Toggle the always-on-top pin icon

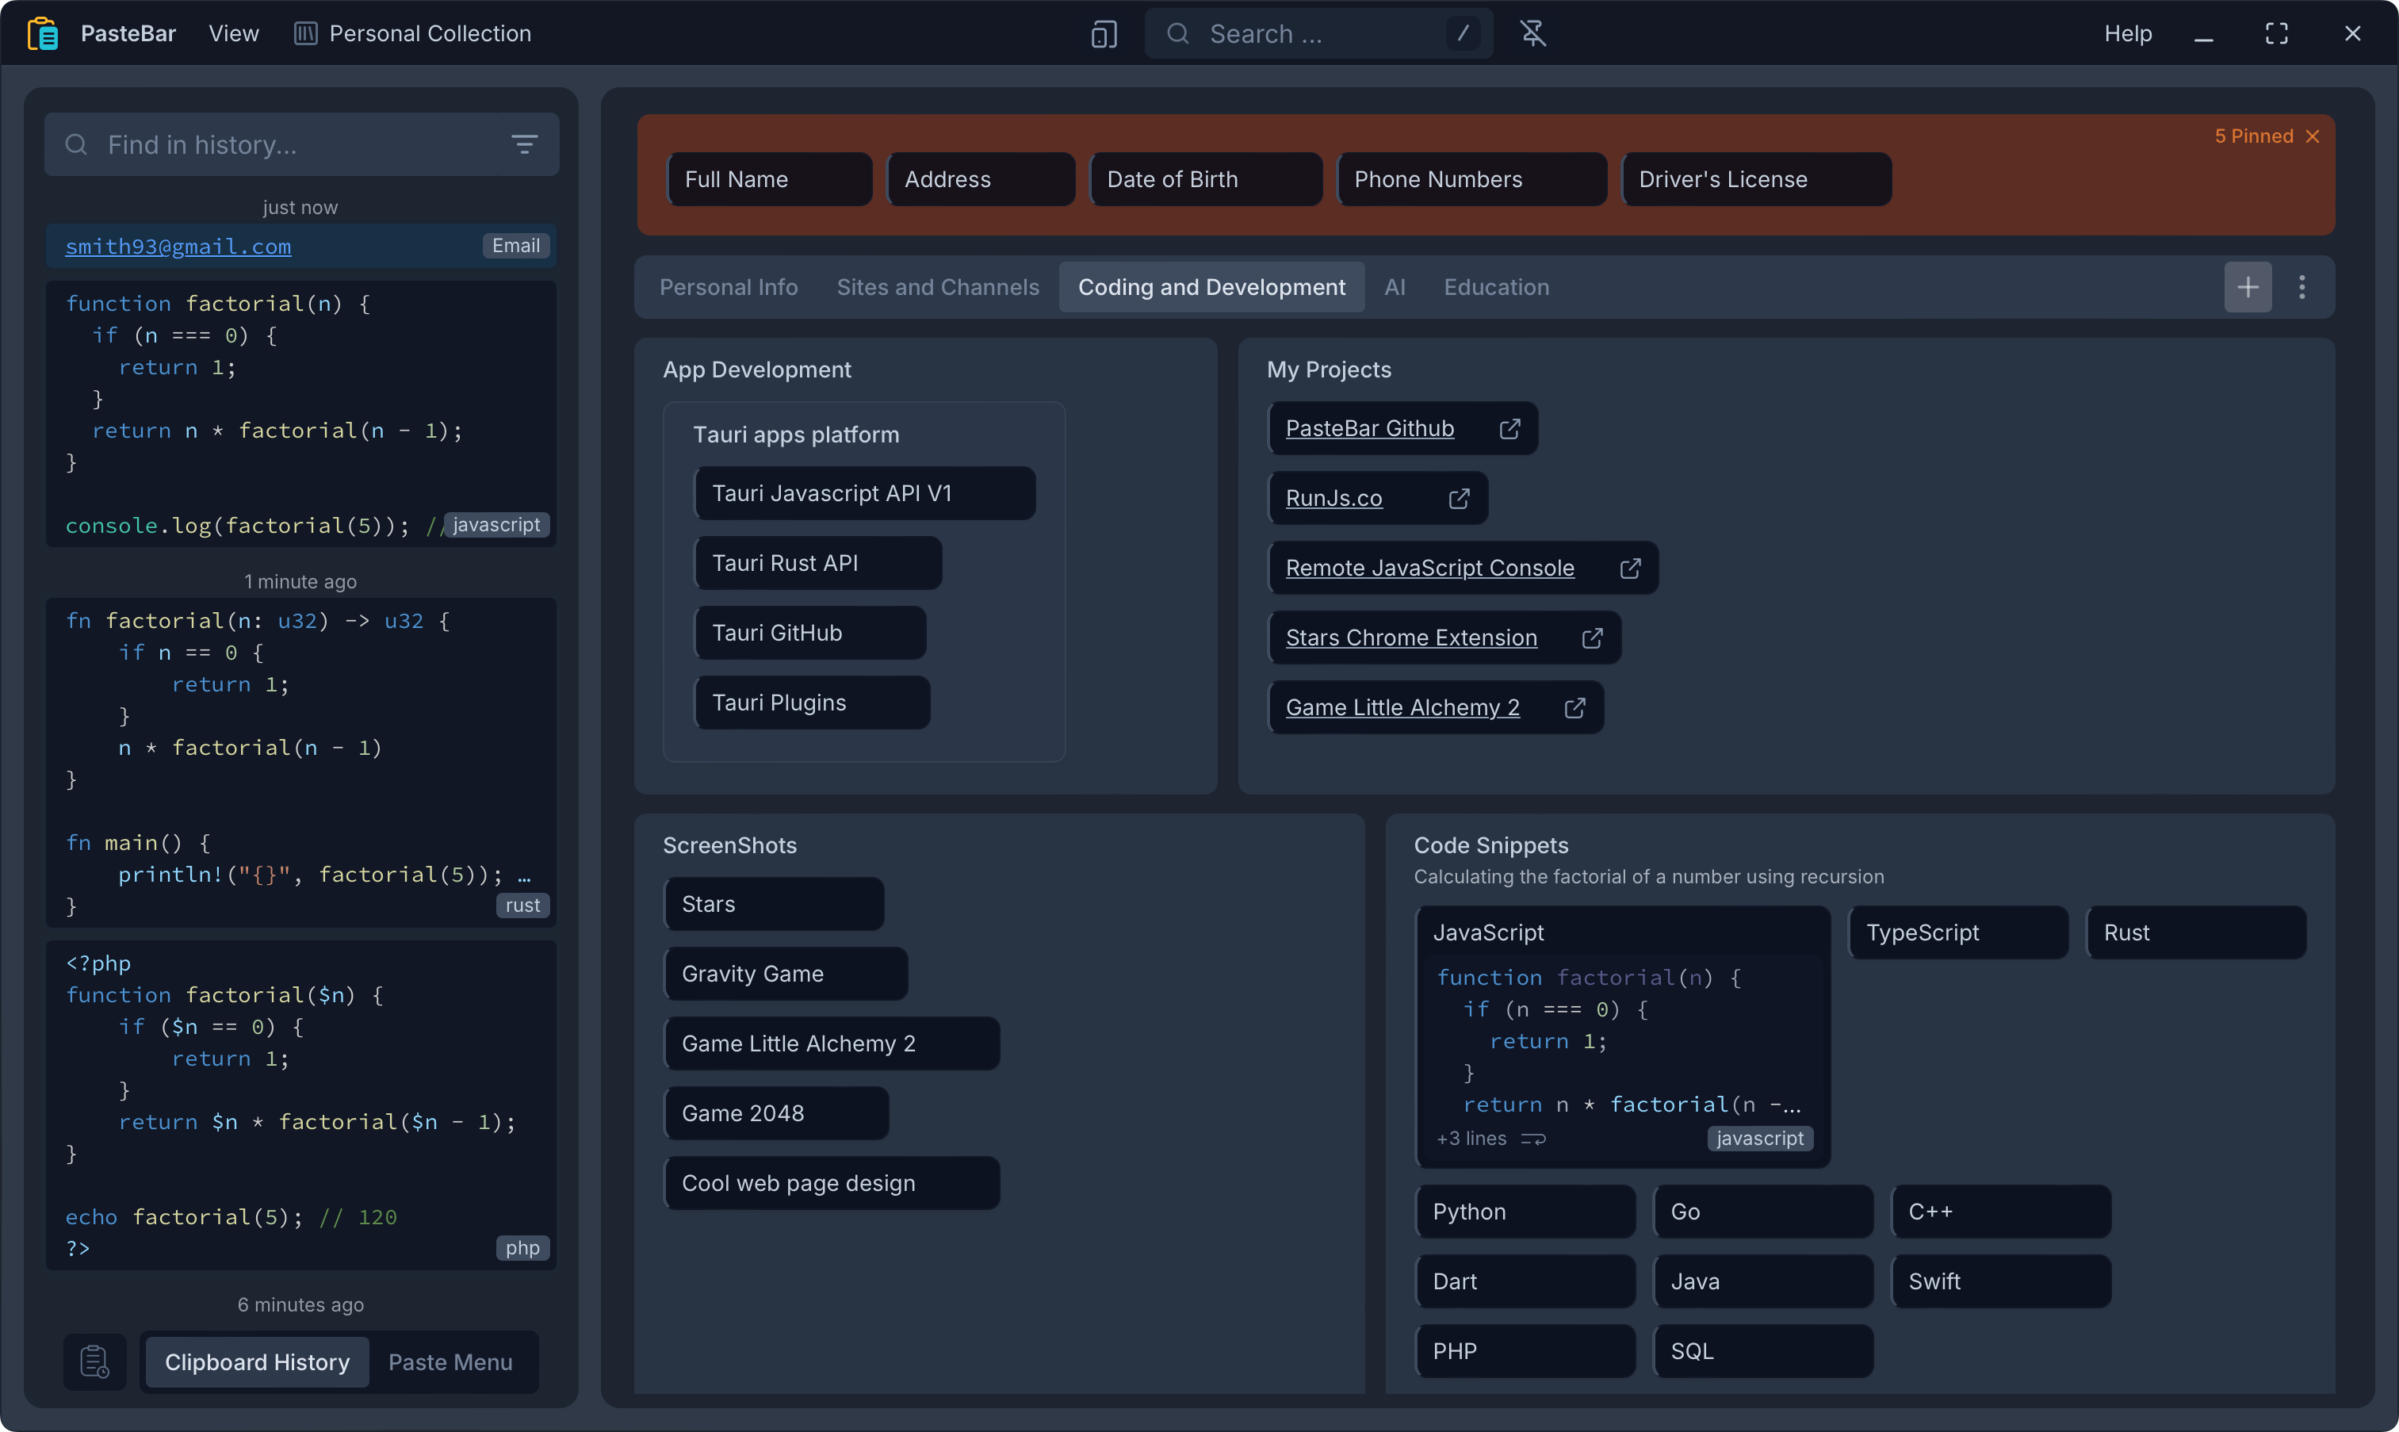1532,34
